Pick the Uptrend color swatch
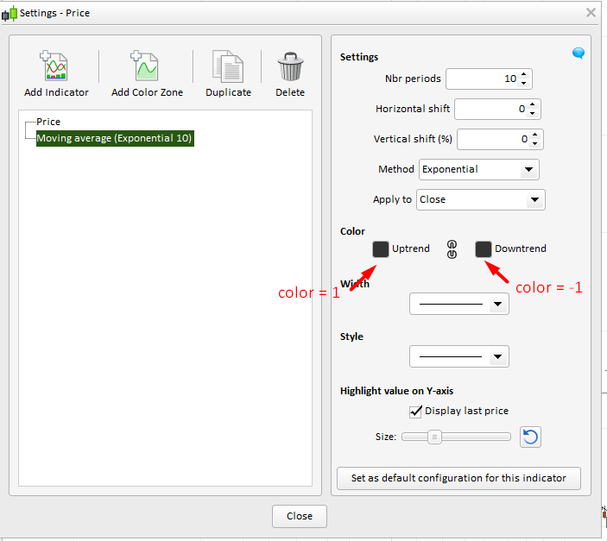 [x=381, y=249]
